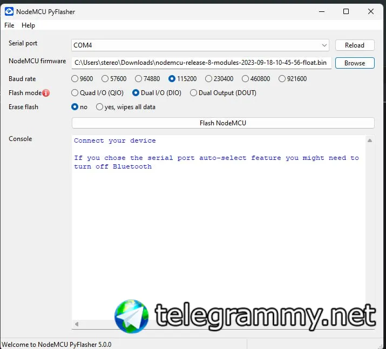Click 'turn off Bluetooth' console line
Image resolution: width=386 pixels, height=349 pixels.
[x=113, y=166]
